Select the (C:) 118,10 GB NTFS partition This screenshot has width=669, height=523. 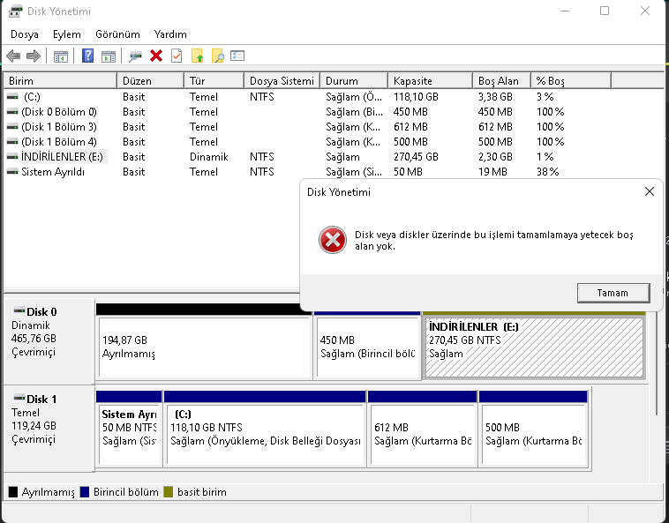265,427
